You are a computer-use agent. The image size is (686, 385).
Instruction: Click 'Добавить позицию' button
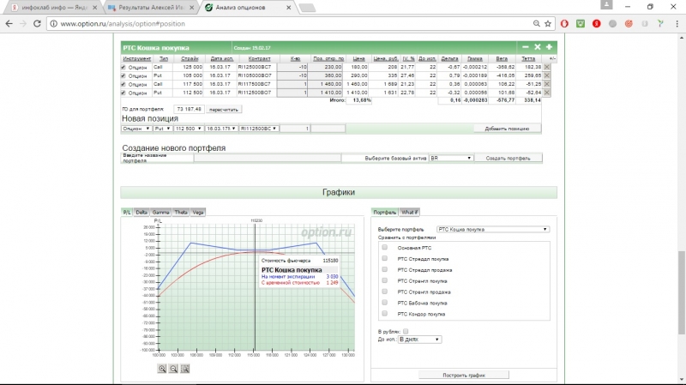click(x=507, y=129)
